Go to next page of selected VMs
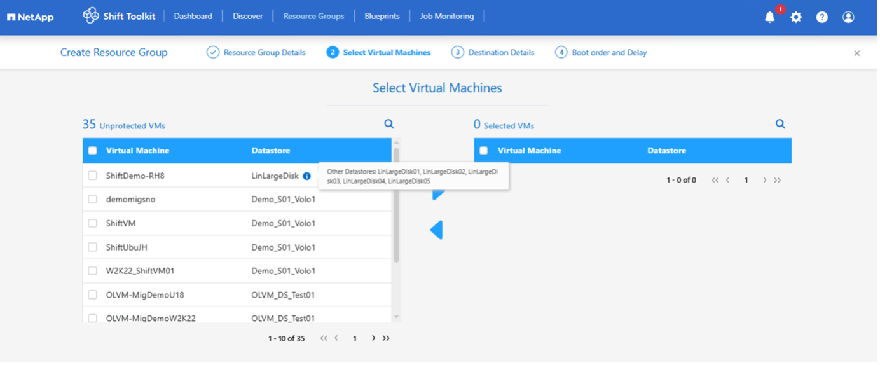The image size is (880, 365). point(765,180)
